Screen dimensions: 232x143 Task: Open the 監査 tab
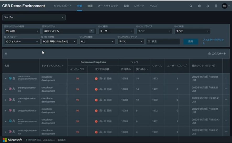(126, 6)
